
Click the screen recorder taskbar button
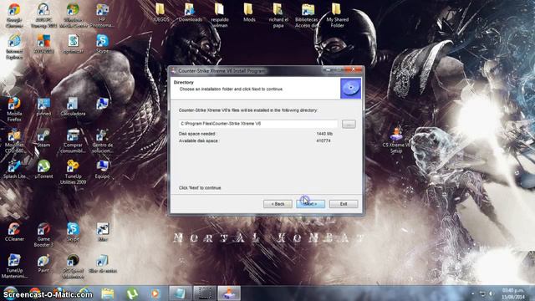click(204, 293)
